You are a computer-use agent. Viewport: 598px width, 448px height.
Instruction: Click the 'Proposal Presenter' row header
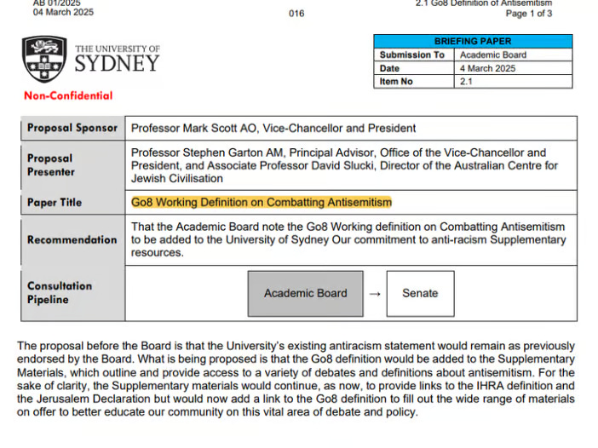[x=72, y=165]
